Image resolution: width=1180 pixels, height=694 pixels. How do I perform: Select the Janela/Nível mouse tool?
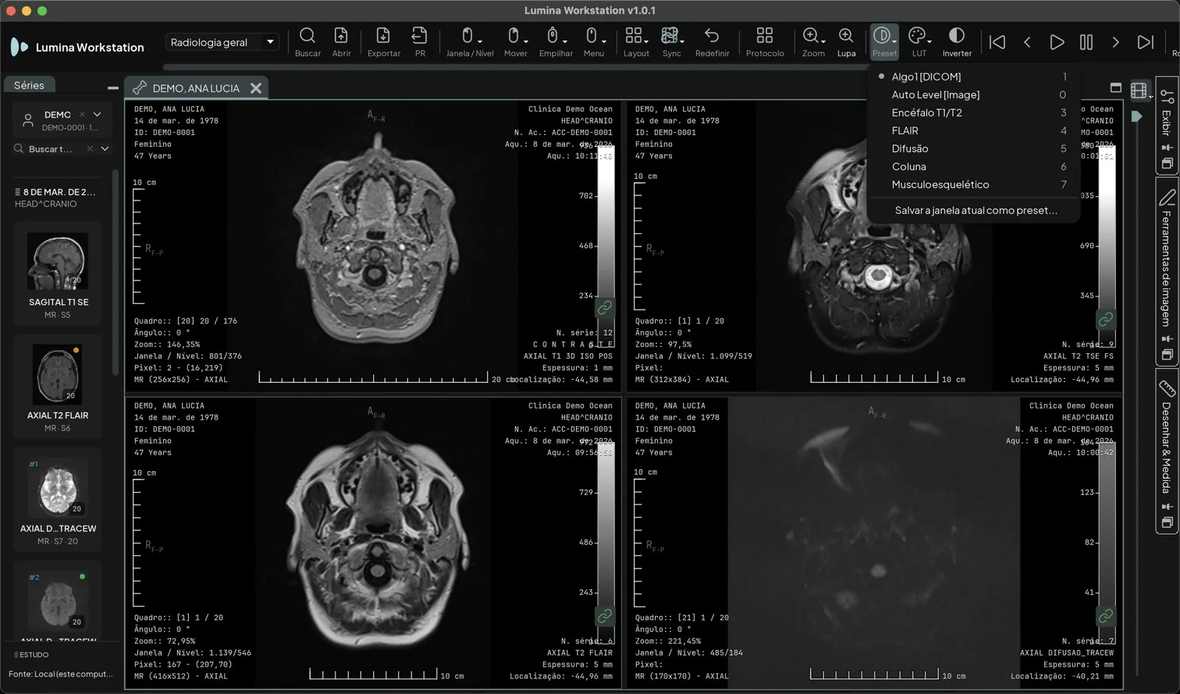pyautogui.click(x=470, y=42)
